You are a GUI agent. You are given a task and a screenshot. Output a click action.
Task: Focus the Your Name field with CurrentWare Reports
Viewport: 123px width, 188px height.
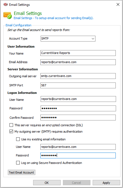tap(78, 53)
